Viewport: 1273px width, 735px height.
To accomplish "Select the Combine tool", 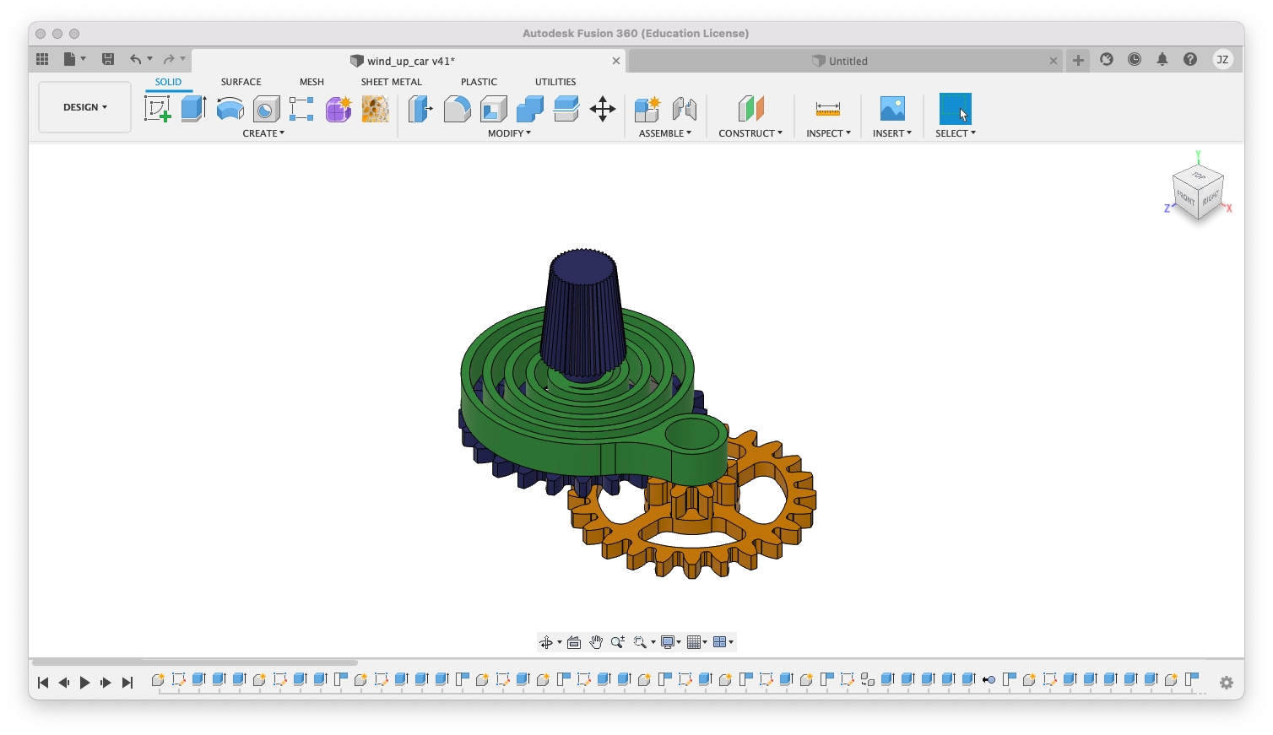I will click(530, 109).
